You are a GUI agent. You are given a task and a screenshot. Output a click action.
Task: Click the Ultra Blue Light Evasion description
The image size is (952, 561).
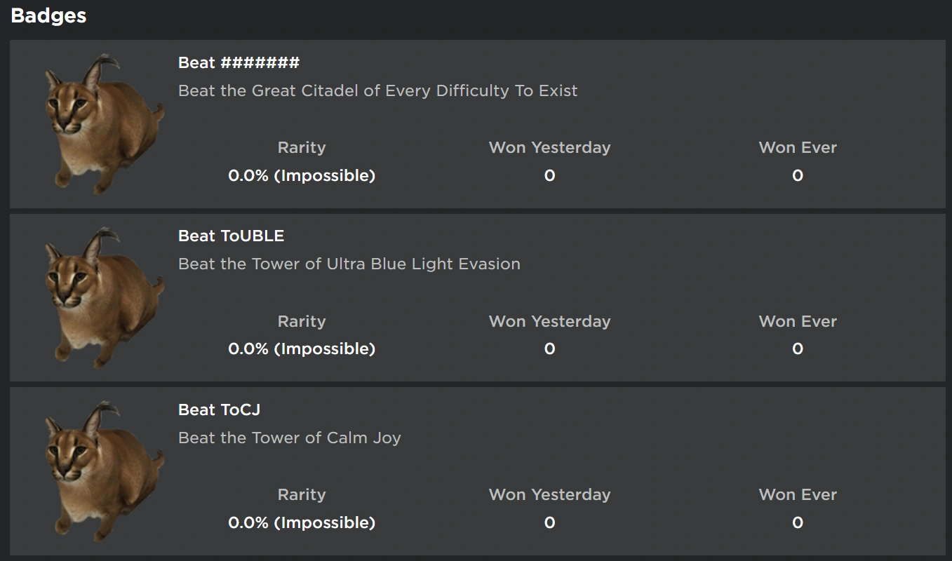point(349,264)
